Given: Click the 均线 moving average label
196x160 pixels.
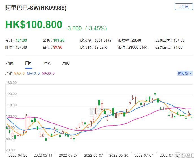Looking at the screenshot, I should pyautogui.click(x=9, y=73).
